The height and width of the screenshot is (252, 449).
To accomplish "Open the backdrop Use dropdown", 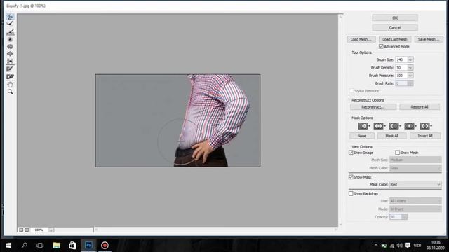I will tap(415, 201).
